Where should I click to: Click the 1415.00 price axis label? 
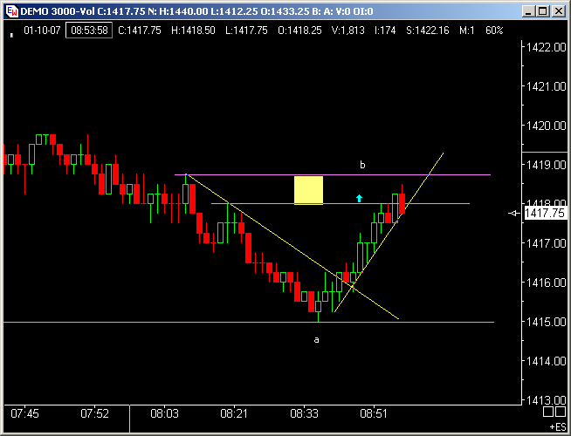[547, 322]
